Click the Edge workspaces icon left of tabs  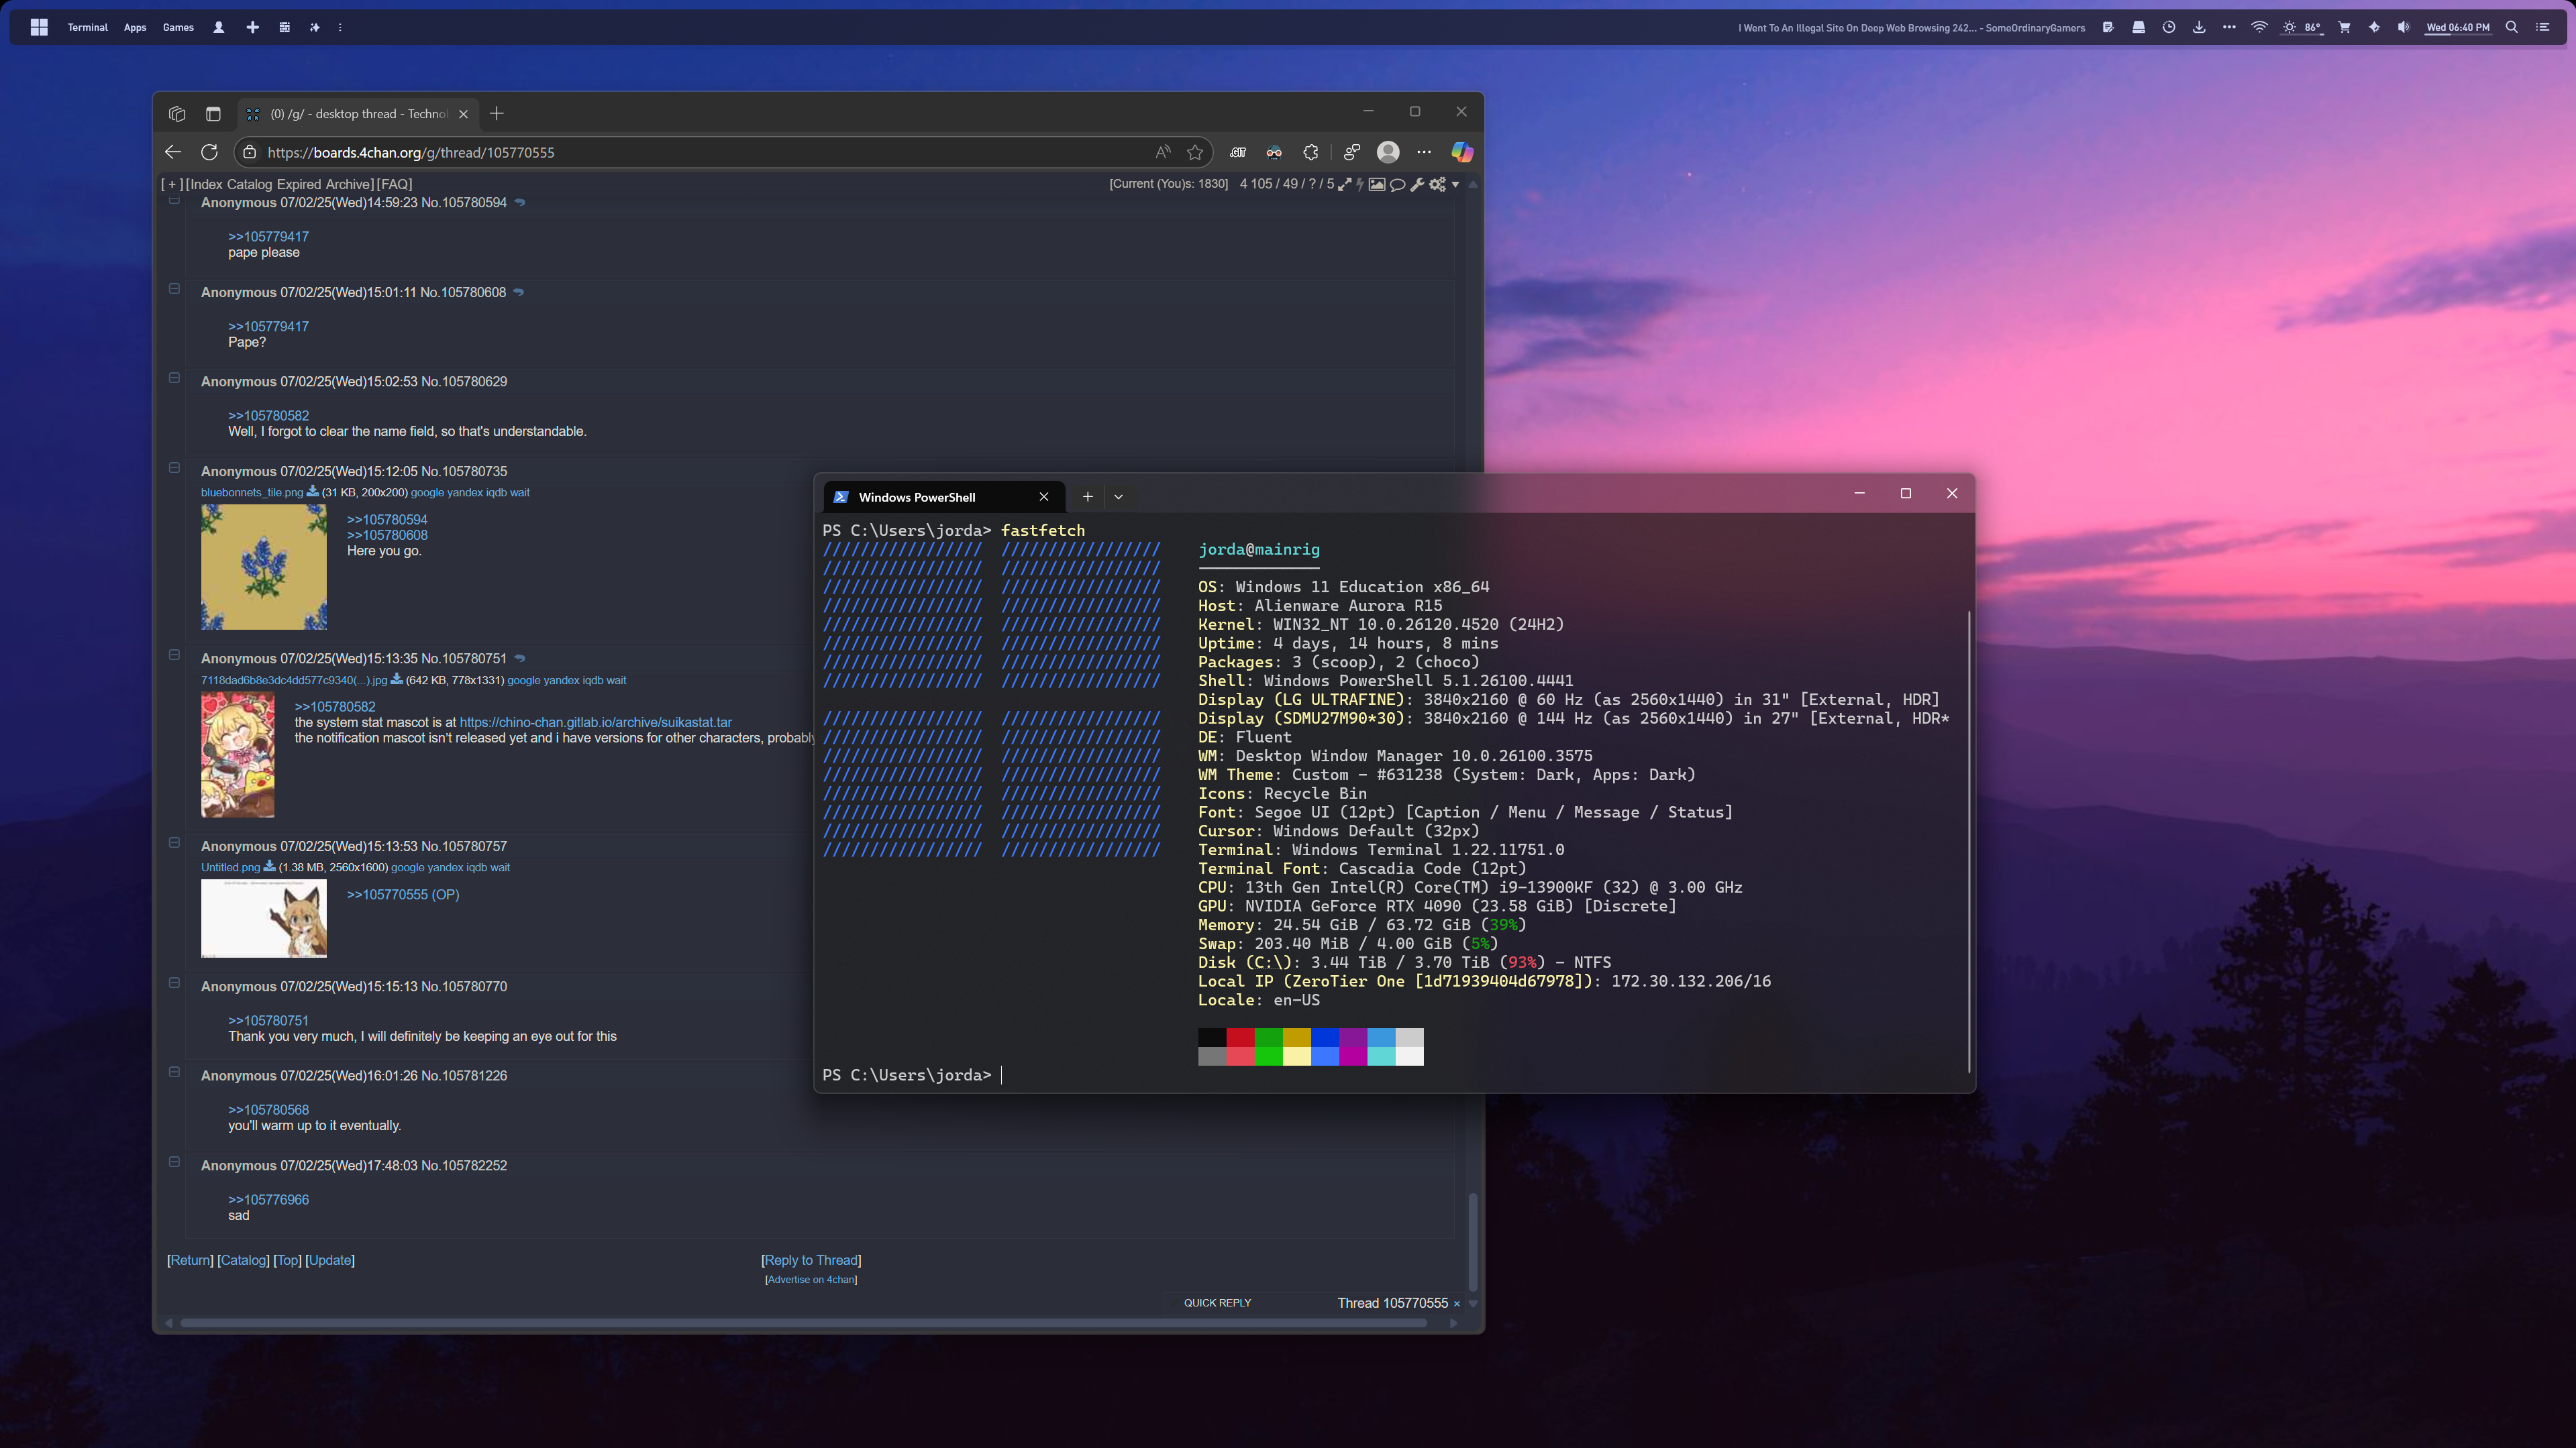point(177,113)
